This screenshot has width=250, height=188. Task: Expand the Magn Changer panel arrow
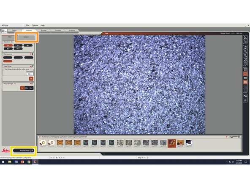coord(30,83)
